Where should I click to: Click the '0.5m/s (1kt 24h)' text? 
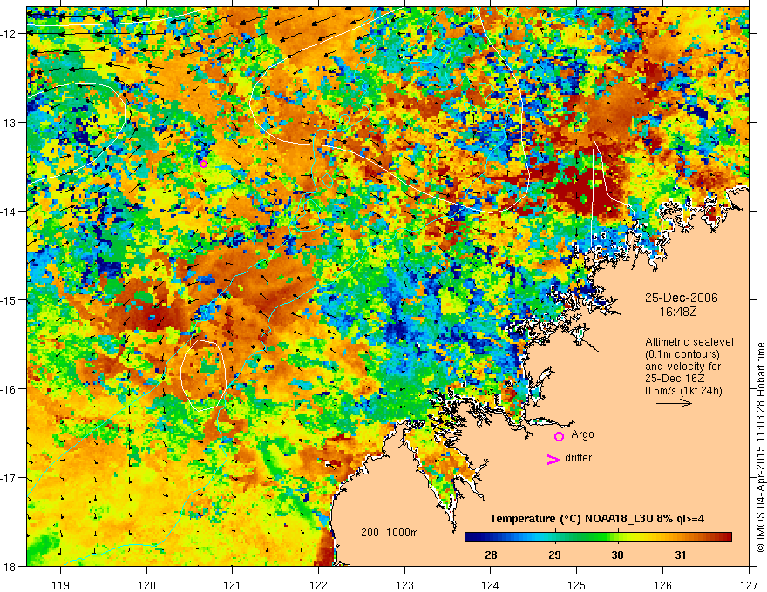(684, 391)
